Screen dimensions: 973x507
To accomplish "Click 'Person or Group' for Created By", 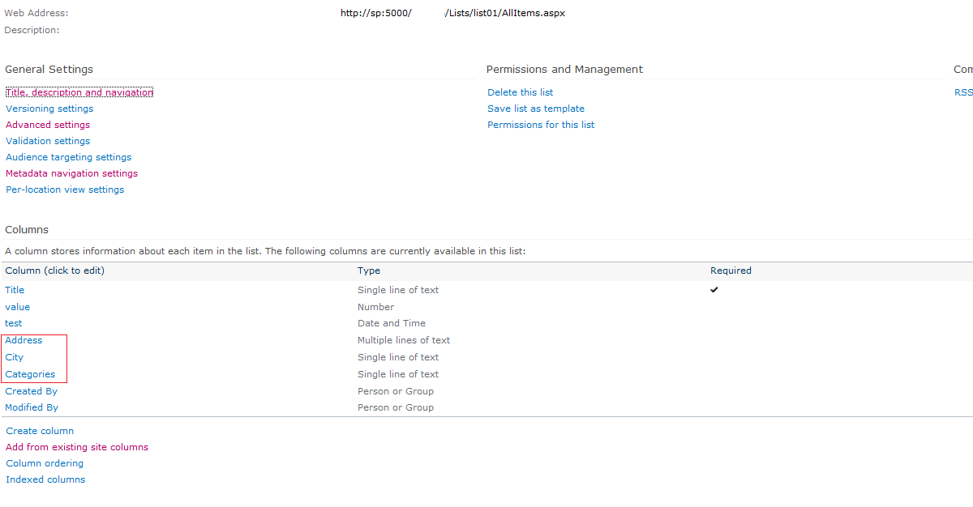I will coord(396,391).
